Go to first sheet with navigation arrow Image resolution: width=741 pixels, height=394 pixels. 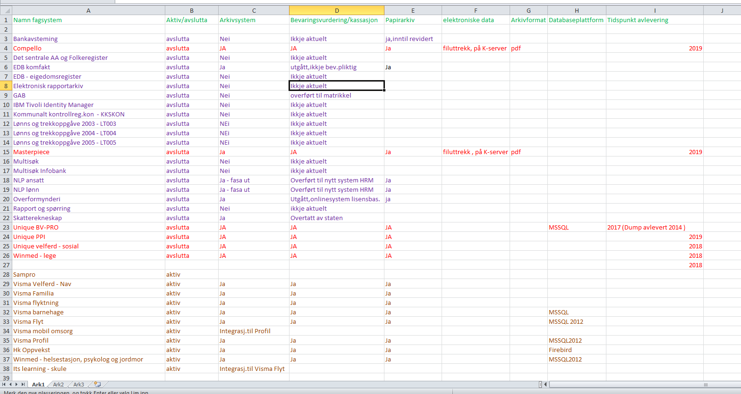[x=4, y=385]
